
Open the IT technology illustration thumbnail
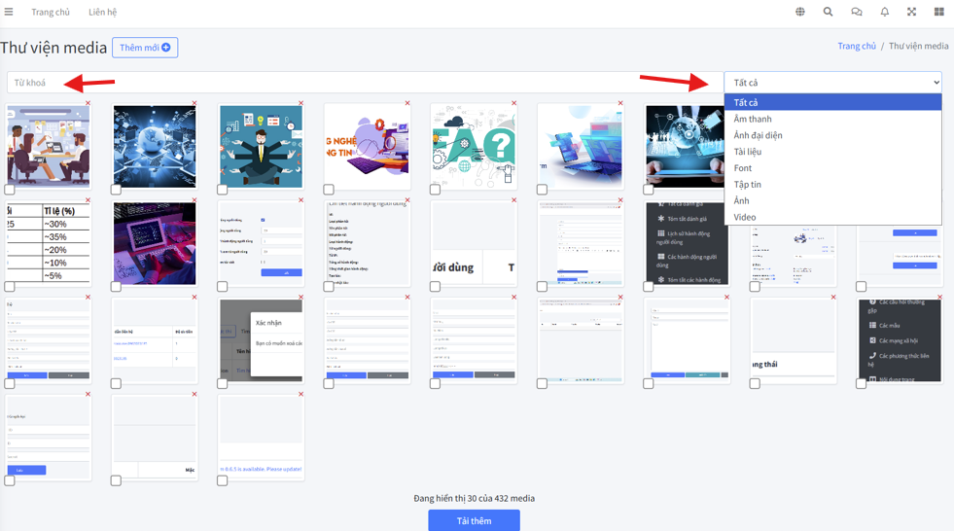point(367,146)
